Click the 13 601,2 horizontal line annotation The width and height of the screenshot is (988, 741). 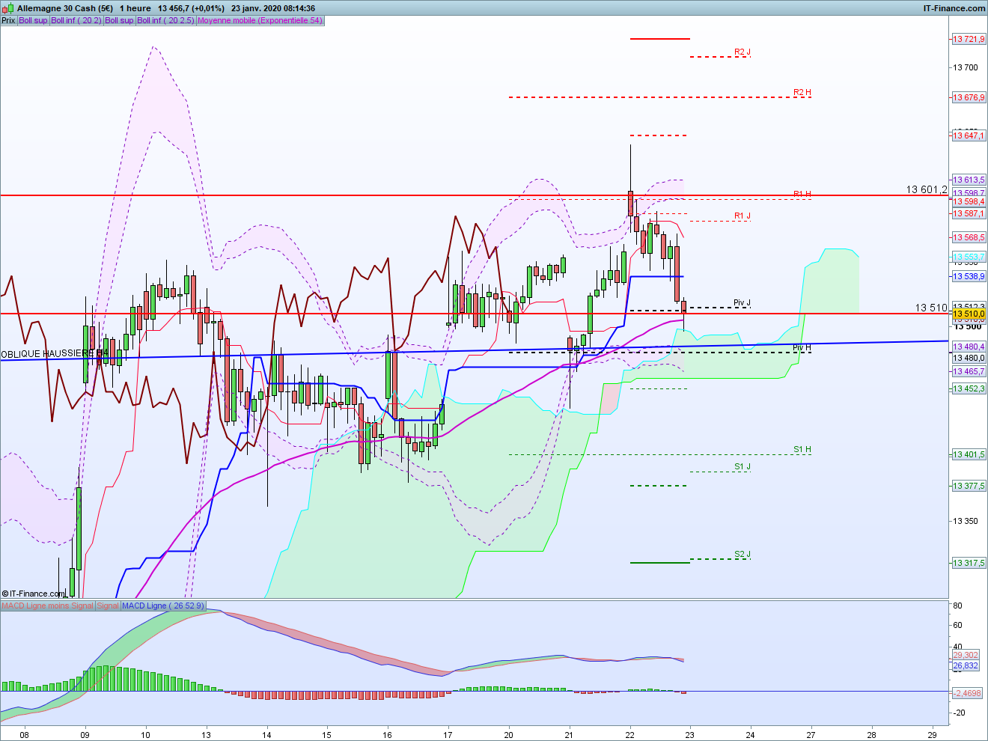pos(927,189)
